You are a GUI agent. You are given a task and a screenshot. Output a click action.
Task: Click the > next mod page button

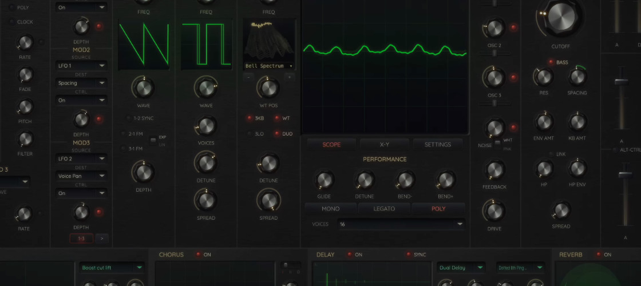(x=102, y=238)
